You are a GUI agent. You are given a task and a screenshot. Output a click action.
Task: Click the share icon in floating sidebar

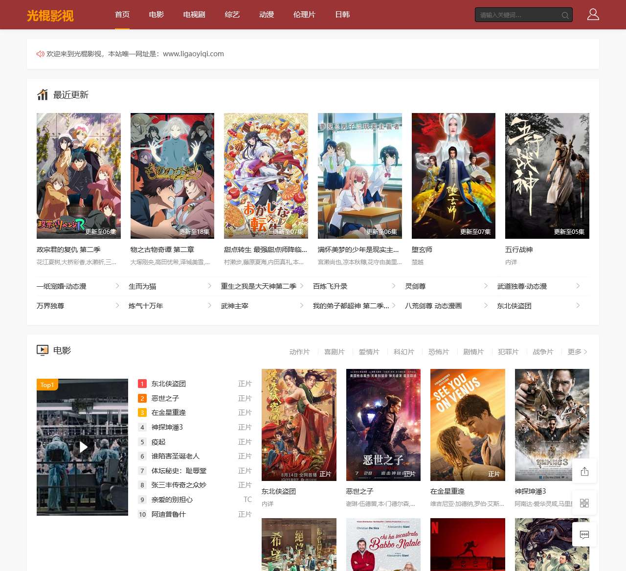[x=584, y=471]
